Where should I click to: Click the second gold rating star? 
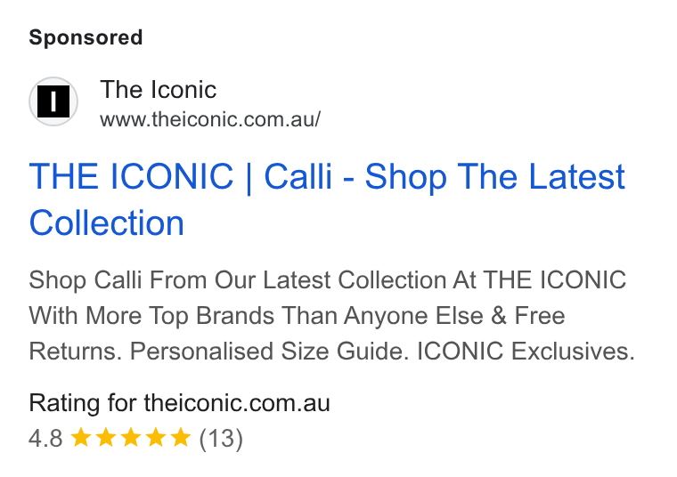click(x=106, y=438)
